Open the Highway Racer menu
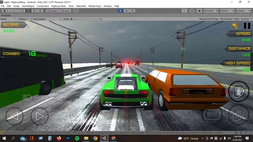253x142 pixels. tap(59, 6)
